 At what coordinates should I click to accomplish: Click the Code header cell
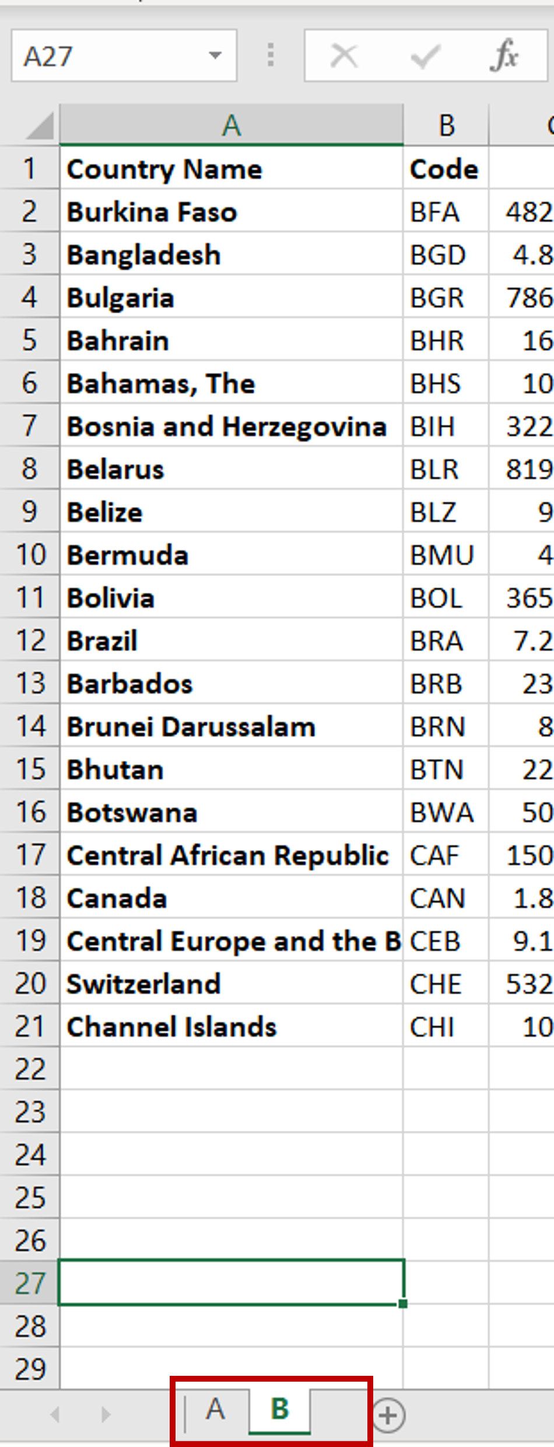445,169
